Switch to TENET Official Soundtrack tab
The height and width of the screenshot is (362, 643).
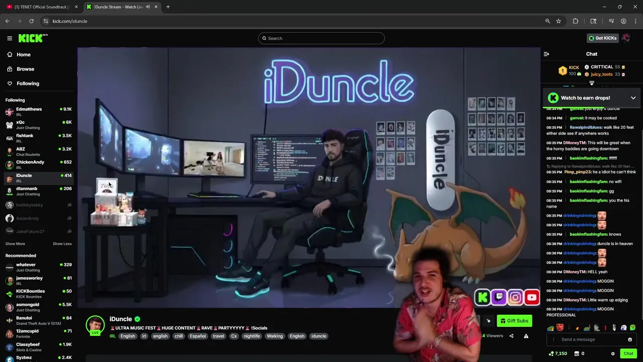coord(41,7)
